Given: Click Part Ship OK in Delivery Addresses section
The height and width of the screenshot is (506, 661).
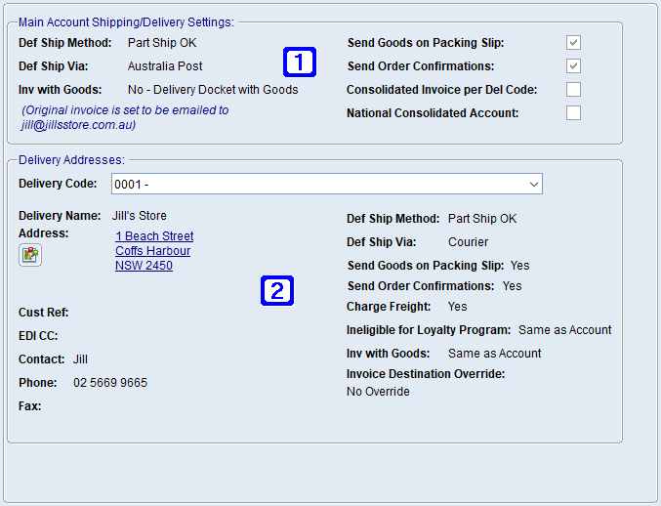Looking at the screenshot, I should (x=482, y=219).
